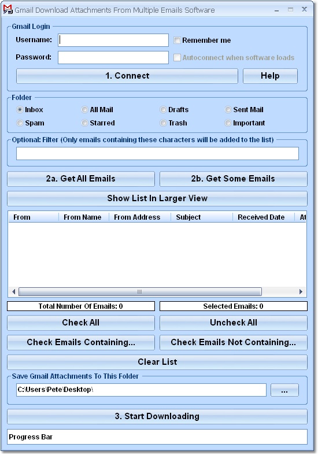The width and height of the screenshot is (318, 455).
Task: Select the All Mail folder option
Action: [x=85, y=110]
